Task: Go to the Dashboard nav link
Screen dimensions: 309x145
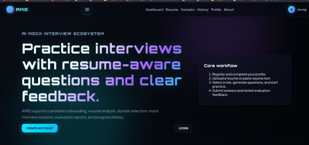Action: pos(154,10)
